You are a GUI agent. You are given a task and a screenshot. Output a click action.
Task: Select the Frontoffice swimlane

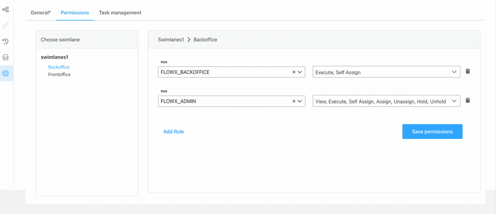(x=59, y=74)
